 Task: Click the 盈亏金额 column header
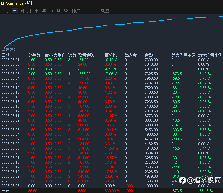[x=86, y=55]
